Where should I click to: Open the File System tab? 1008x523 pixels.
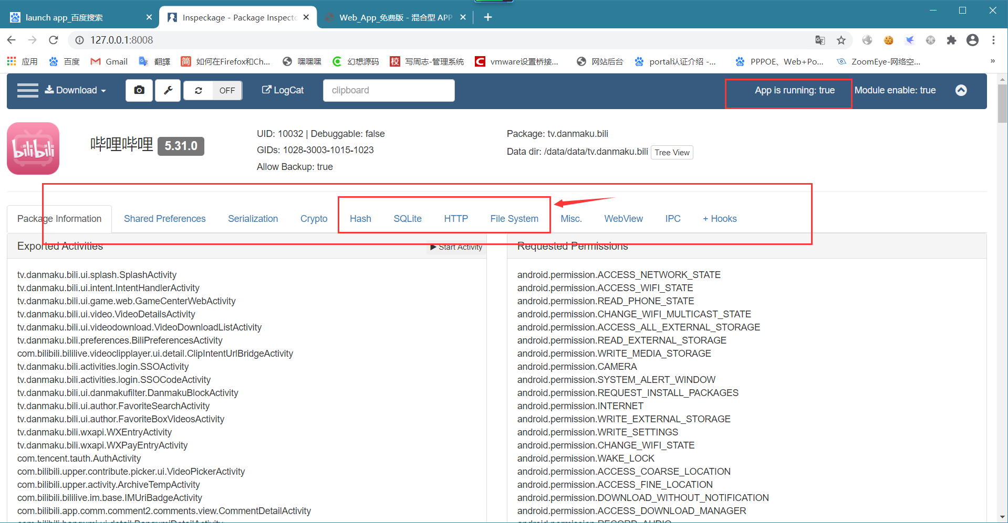(x=514, y=219)
